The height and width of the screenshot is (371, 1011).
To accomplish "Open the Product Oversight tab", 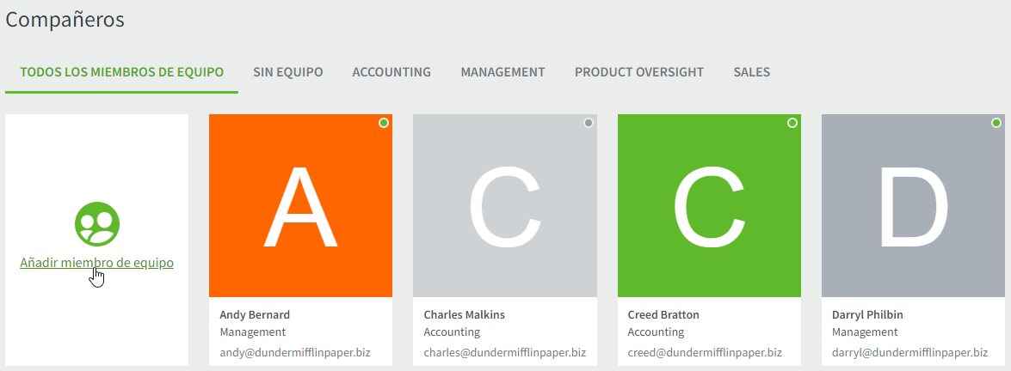I will coord(639,72).
